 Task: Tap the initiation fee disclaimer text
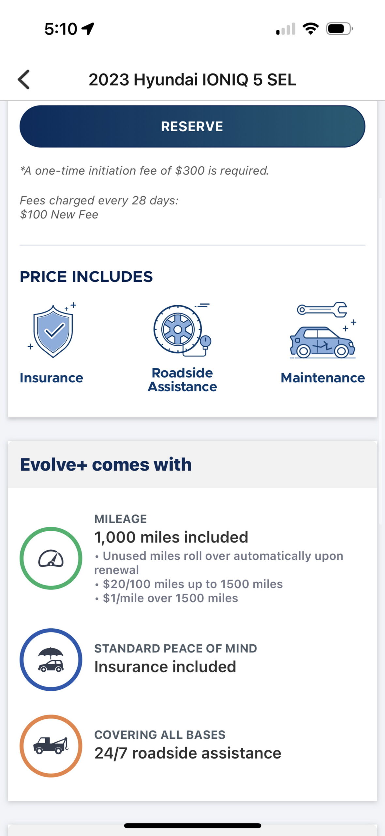(x=145, y=170)
